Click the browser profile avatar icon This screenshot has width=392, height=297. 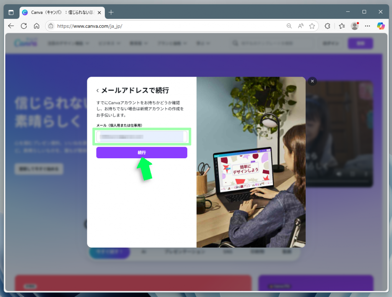pos(354,26)
